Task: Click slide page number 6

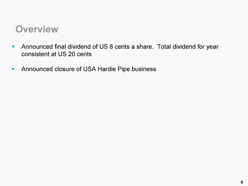Action: (242, 182)
